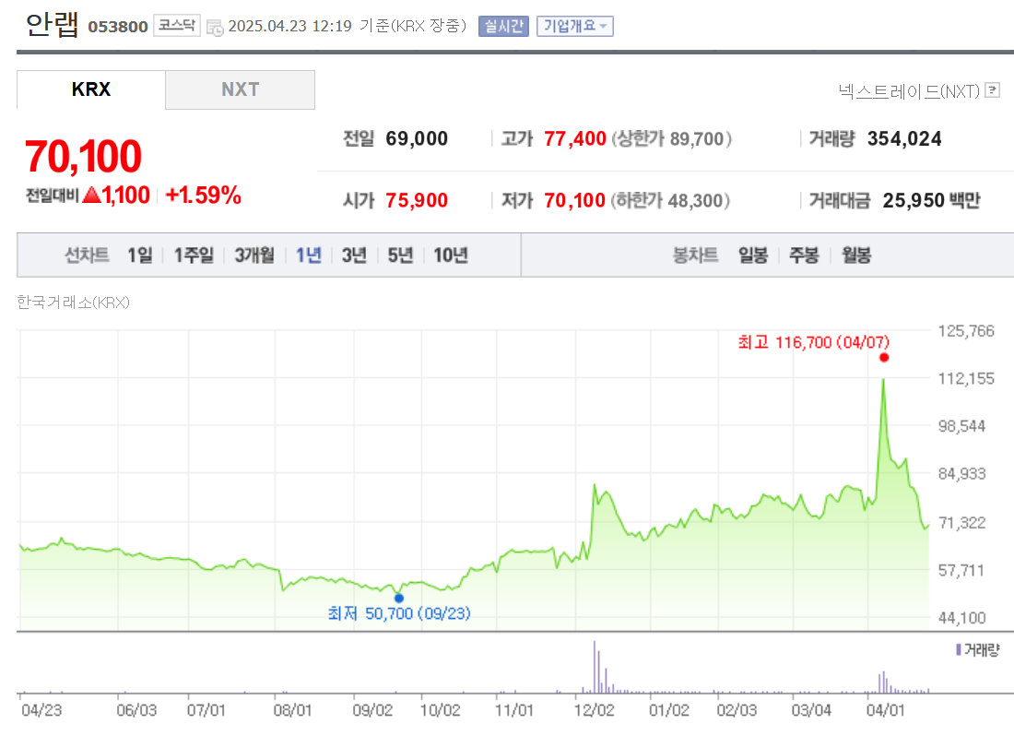This screenshot has width=1014, height=736.
Task: Click the 안랩 stock name heading
Action: [53, 24]
